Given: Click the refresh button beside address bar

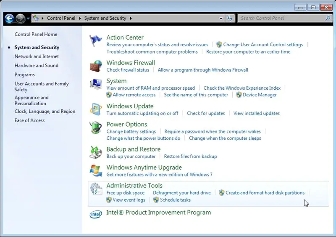Looking at the screenshot, I should (x=230, y=18).
